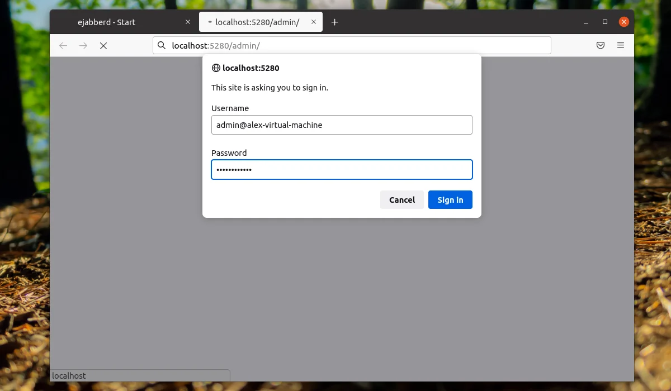Click into the Username field
The width and height of the screenshot is (671, 391).
[342, 125]
